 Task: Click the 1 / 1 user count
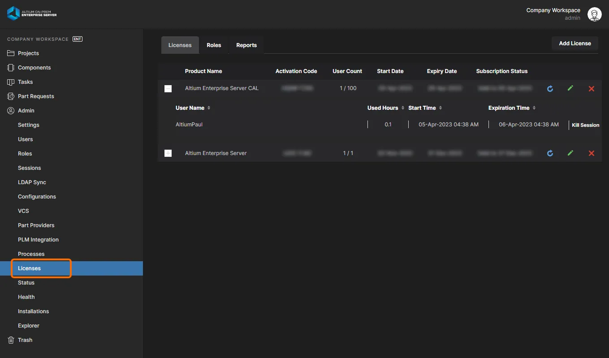point(348,153)
